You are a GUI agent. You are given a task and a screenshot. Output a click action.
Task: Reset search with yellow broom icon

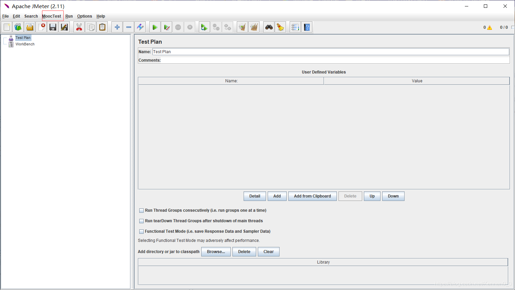point(281,27)
